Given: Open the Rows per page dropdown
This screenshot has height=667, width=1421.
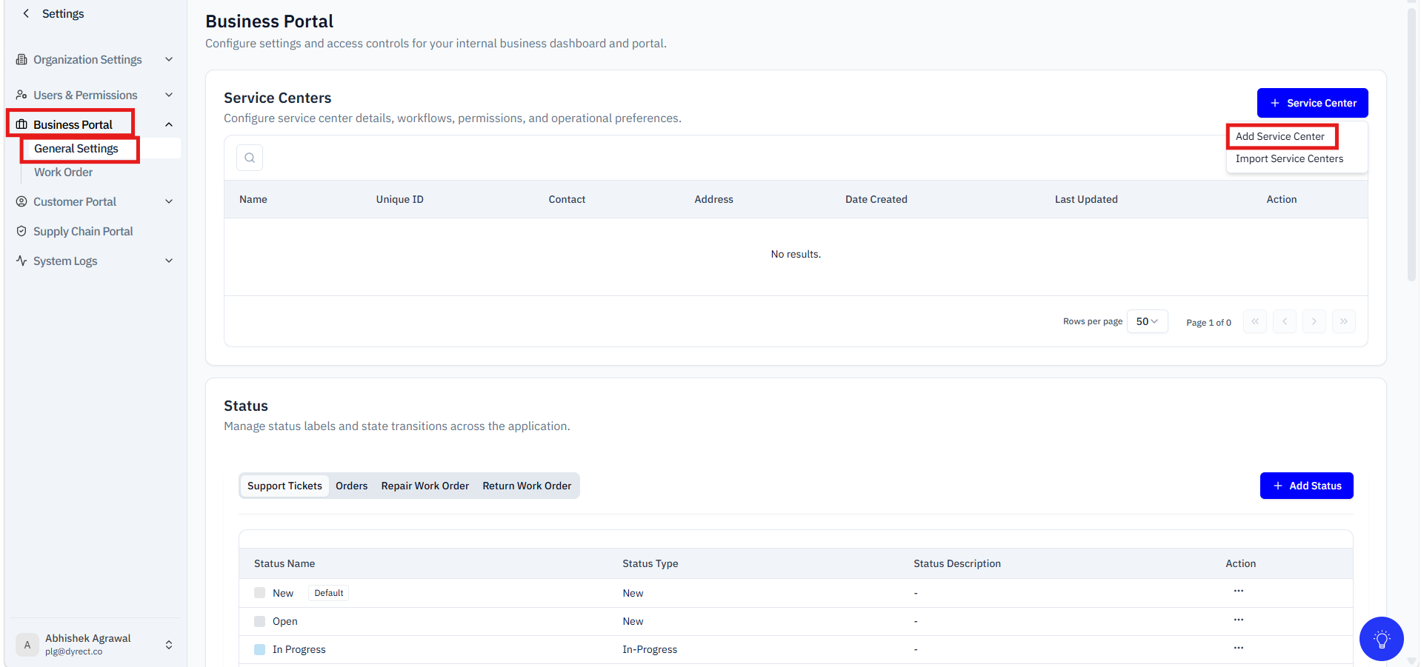Looking at the screenshot, I should click(1146, 321).
